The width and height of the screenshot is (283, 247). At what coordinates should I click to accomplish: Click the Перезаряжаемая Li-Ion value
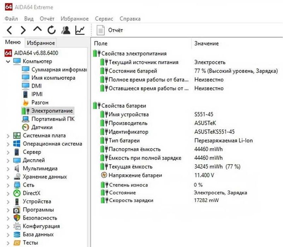(x=223, y=141)
